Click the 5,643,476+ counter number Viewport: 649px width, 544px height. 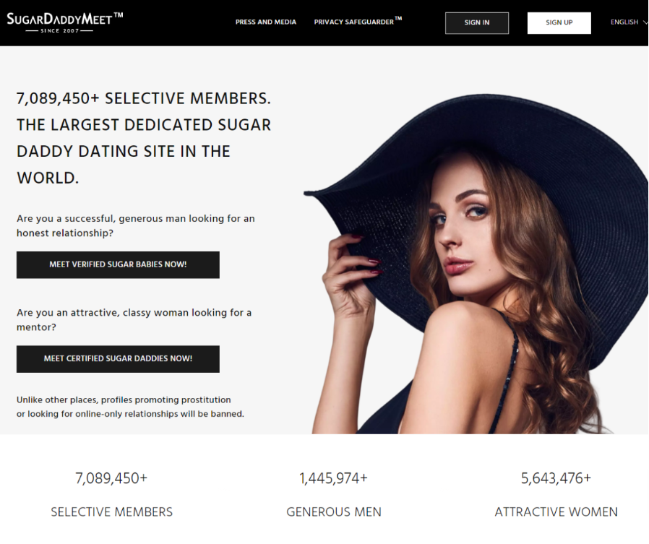coord(556,478)
